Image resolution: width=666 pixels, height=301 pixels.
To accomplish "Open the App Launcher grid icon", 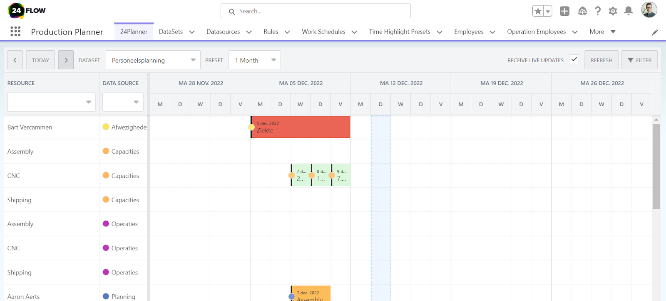I will [15, 32].
